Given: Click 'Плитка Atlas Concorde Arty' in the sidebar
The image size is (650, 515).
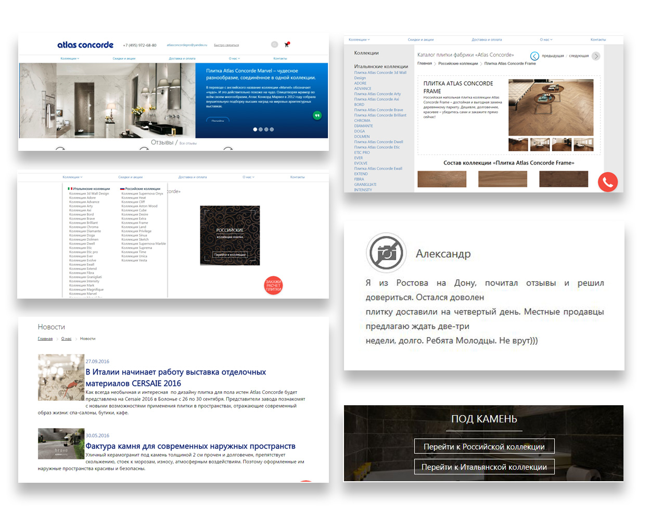Looking at the screenshot, I should [x=377, y=94].
